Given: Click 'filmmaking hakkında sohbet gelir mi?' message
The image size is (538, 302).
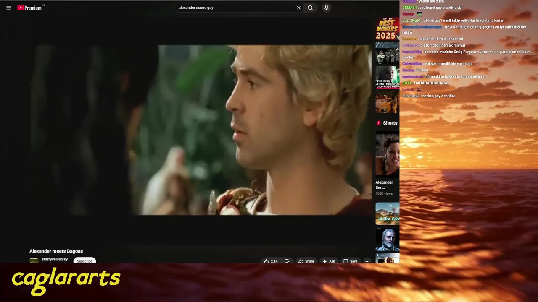Looking at the screenshot, I should pyautogui.click(x=444, y=77).
